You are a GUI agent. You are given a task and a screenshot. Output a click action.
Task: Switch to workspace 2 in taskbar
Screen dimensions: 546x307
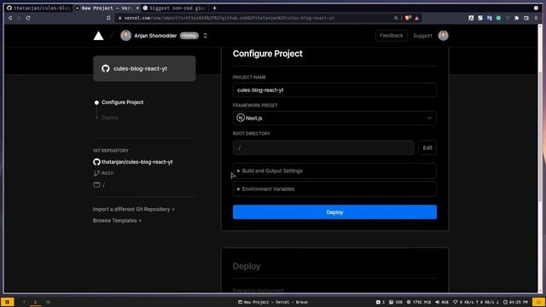(35, 302)
